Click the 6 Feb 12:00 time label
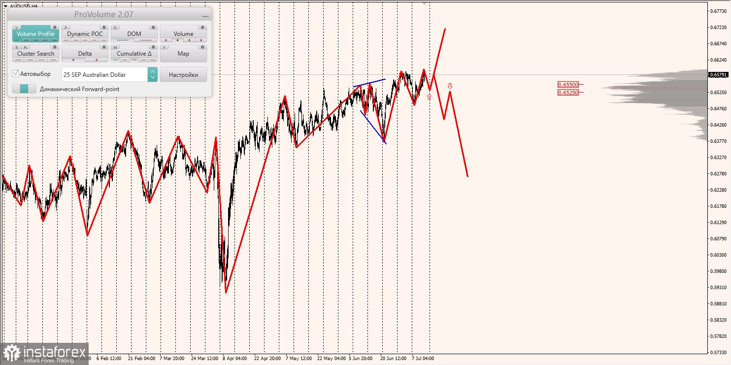The width and height of the screenshot is (731, 365). pyautogui.click(x=109, y=359)
